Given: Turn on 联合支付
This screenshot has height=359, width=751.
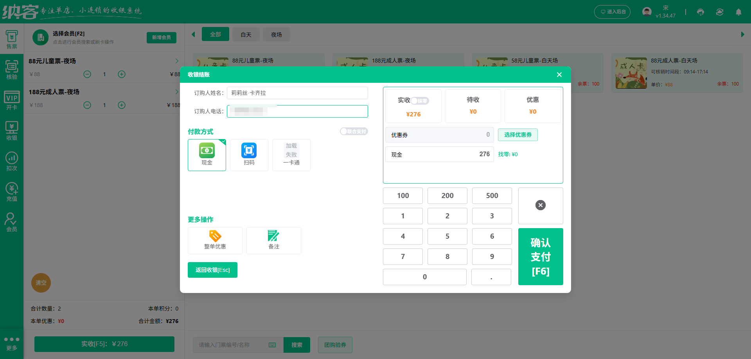Looking at the screenshot, I should click(353, 131).
